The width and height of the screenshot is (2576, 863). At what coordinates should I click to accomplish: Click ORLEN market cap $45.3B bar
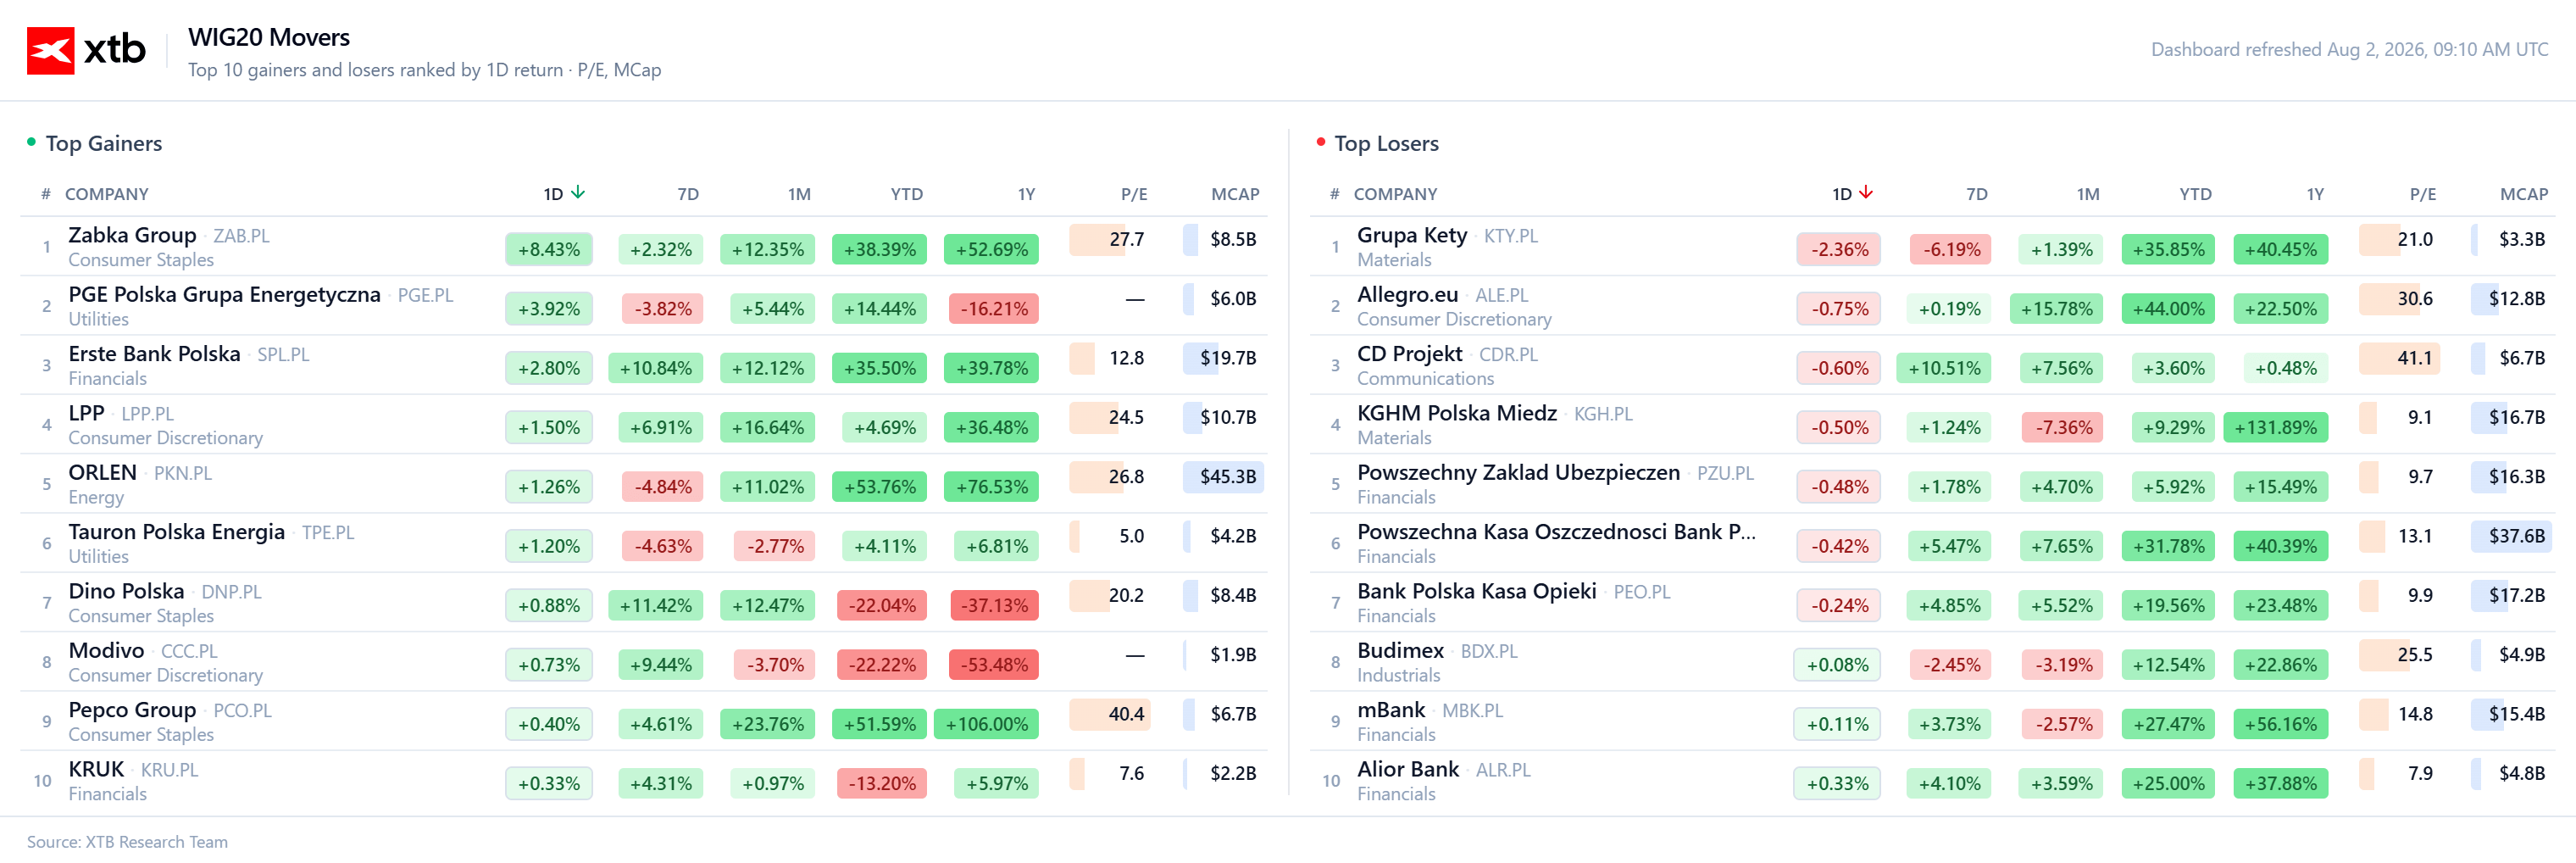(1223, 477)
